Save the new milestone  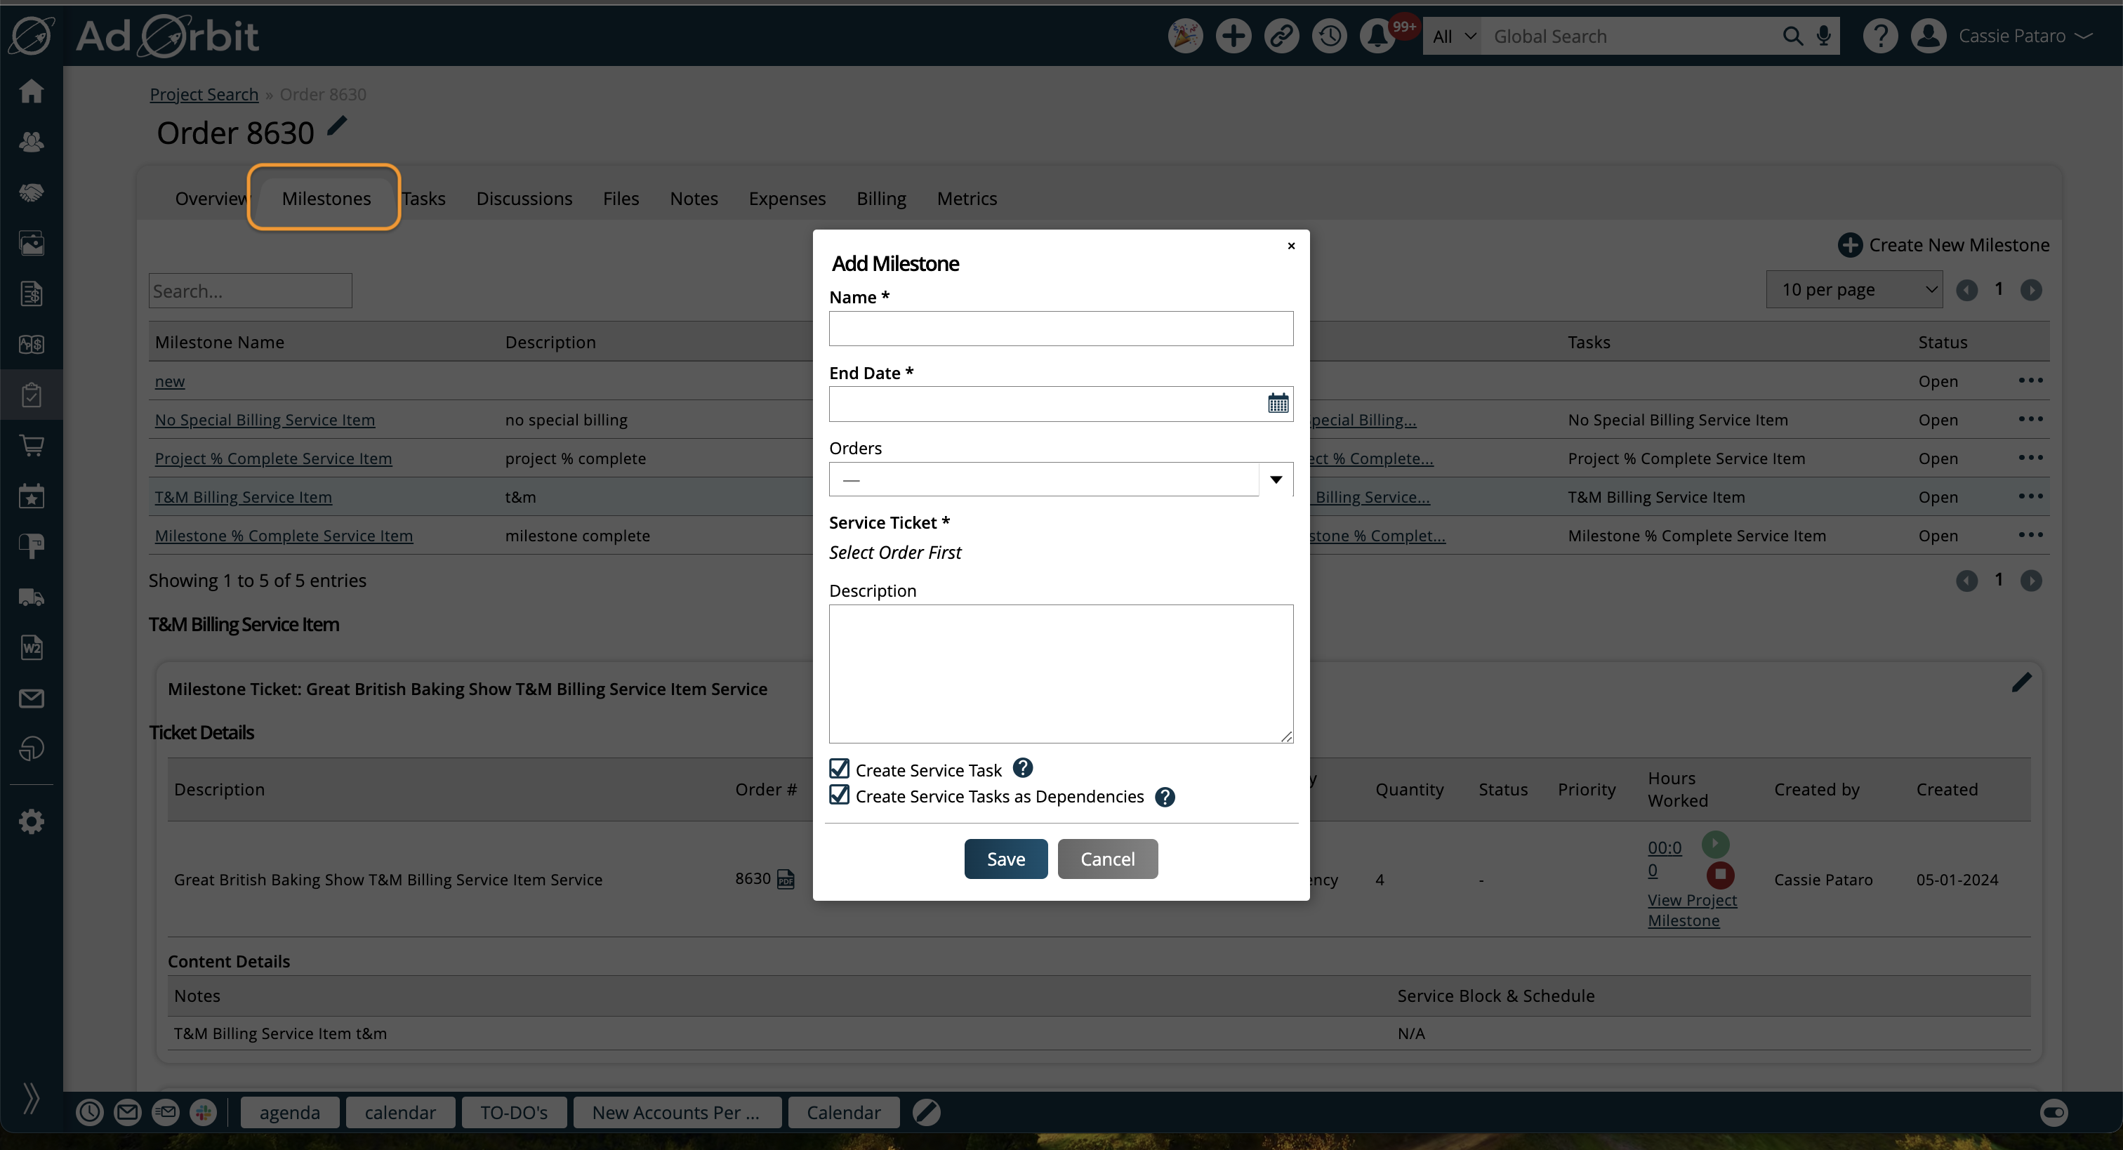1005,859
